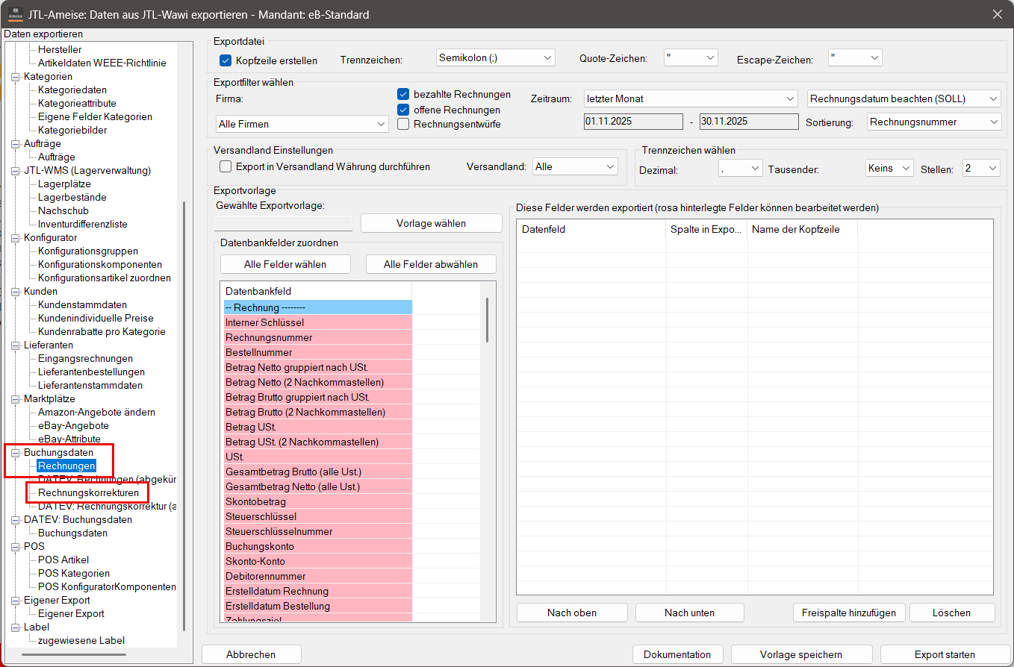Open eBay-Angebote export entry
The height and width of the screenshot is (667, 1014).
pyautogui.click(x=73, y=426)
